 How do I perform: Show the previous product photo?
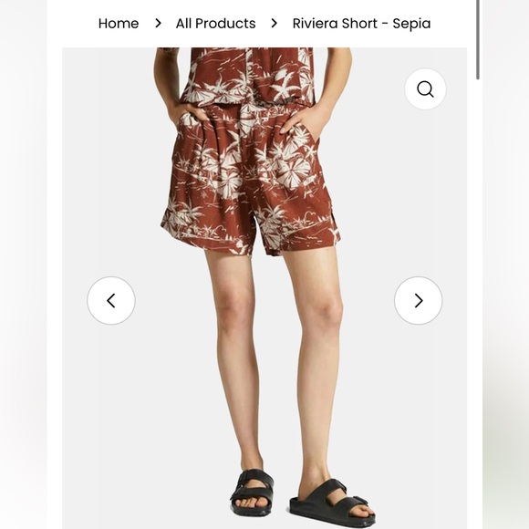pyautogui.click(x=111, y=301)
